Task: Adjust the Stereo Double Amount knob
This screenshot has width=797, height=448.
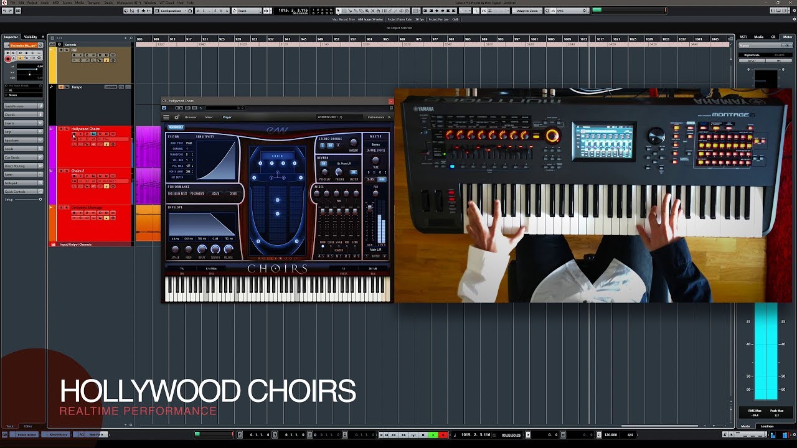Action: click(354, 143)
